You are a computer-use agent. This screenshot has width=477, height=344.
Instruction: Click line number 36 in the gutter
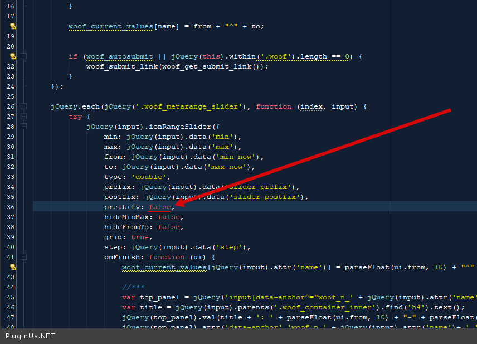tap(11, 207)
